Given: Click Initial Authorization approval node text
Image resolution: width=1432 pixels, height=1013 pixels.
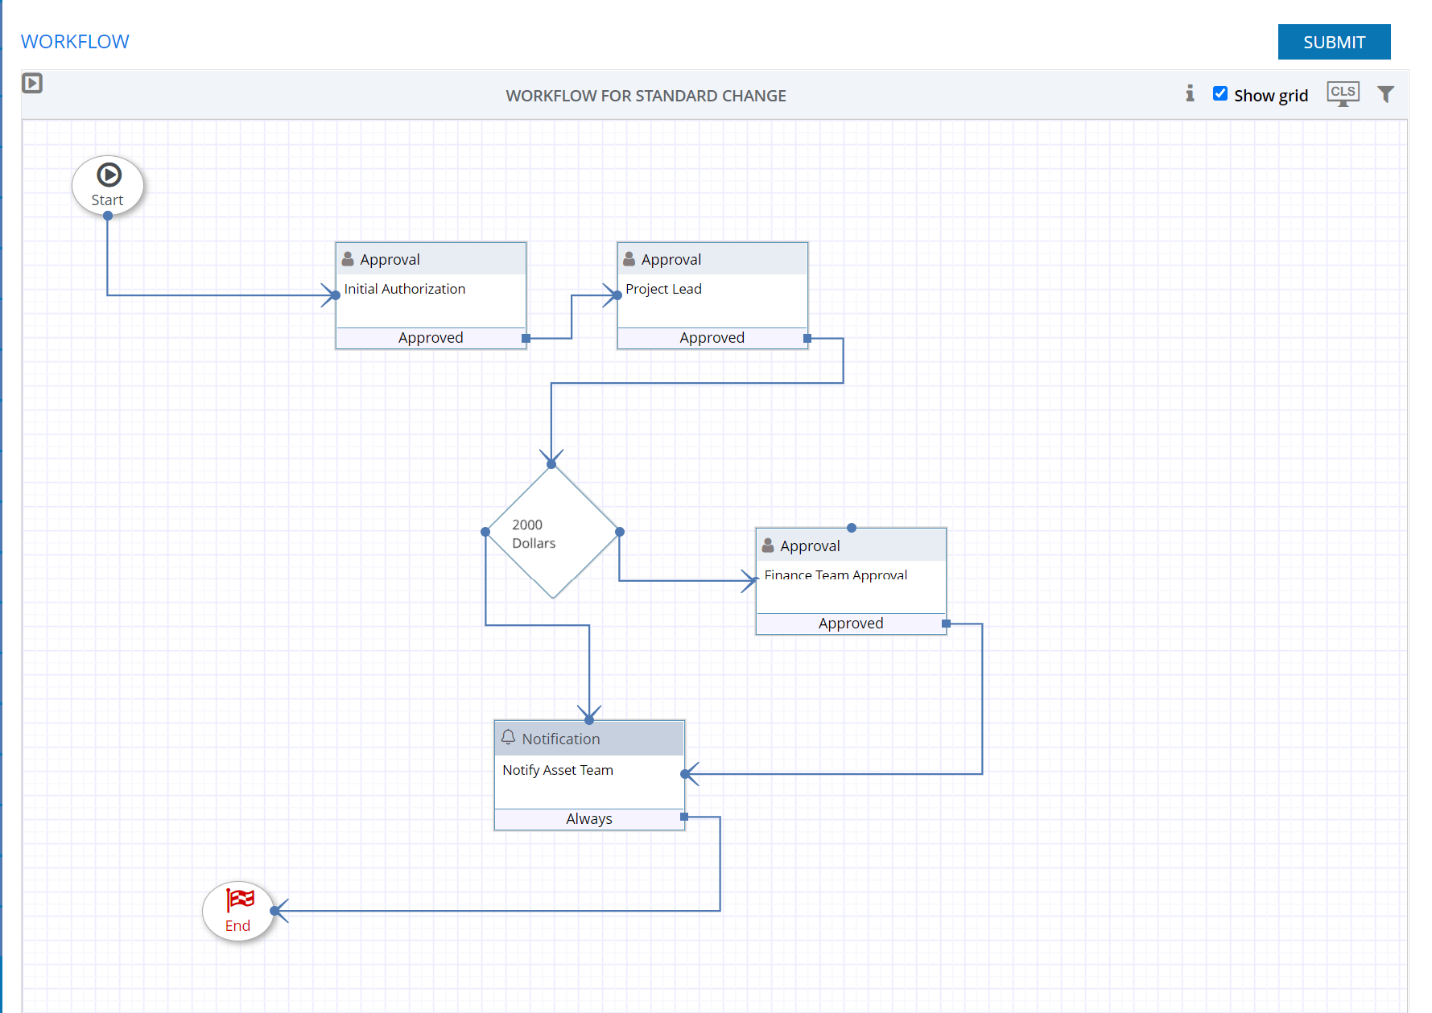Looking at the screenshot, I should [405, 289].
